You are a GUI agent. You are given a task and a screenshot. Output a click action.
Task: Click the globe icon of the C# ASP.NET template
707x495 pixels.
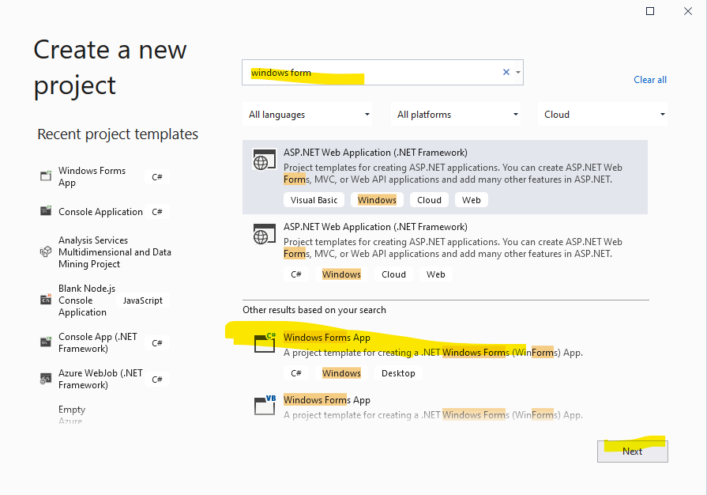click(265, 234)
